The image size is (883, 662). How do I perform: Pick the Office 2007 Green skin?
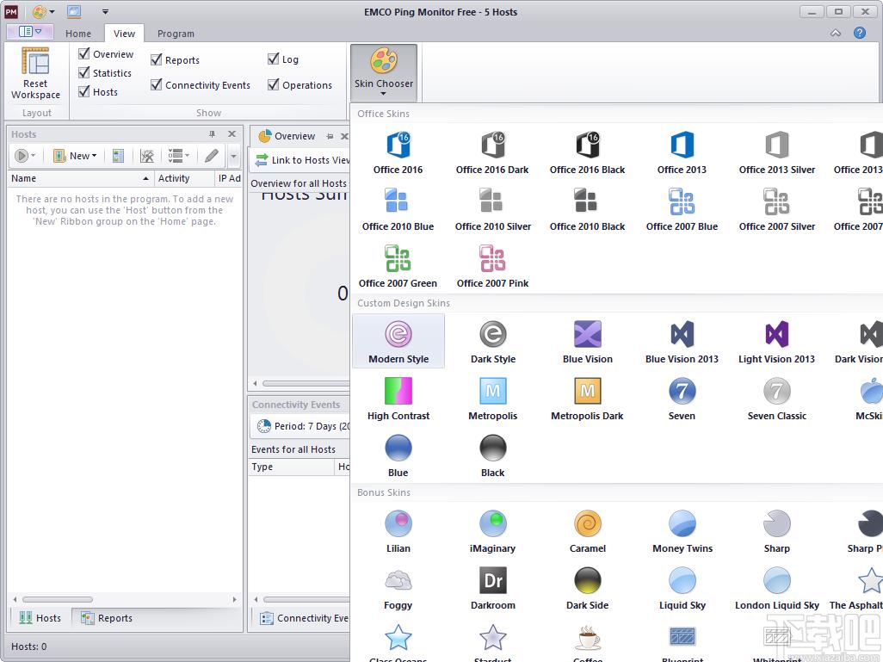(398, 267)
